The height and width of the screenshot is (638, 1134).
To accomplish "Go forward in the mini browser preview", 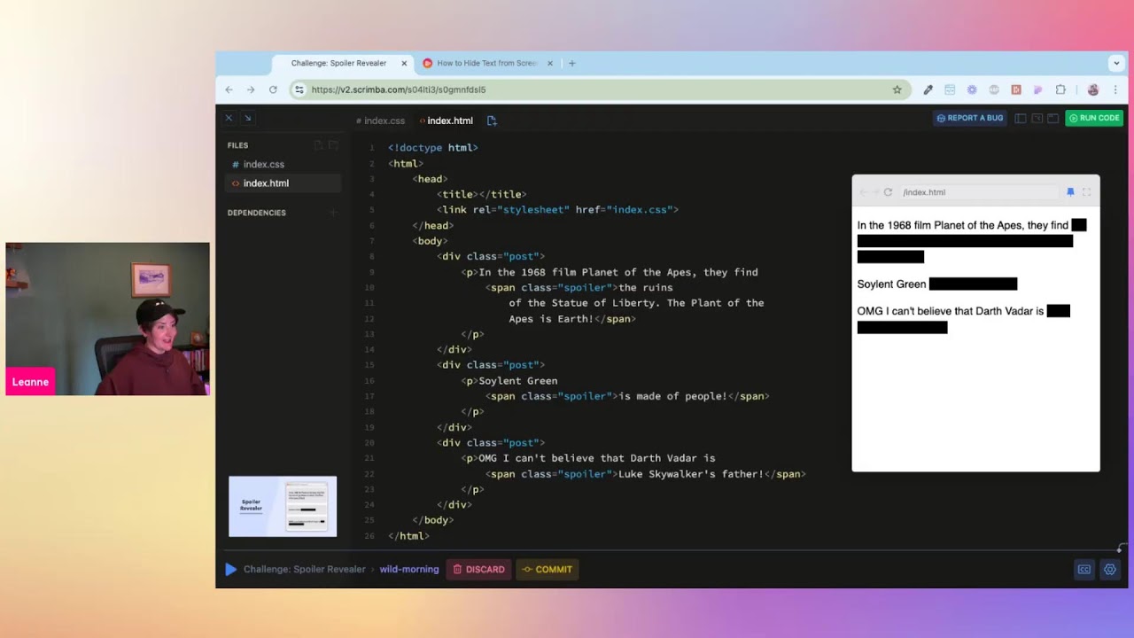I will pyautogui.click(x=875, y=192).
